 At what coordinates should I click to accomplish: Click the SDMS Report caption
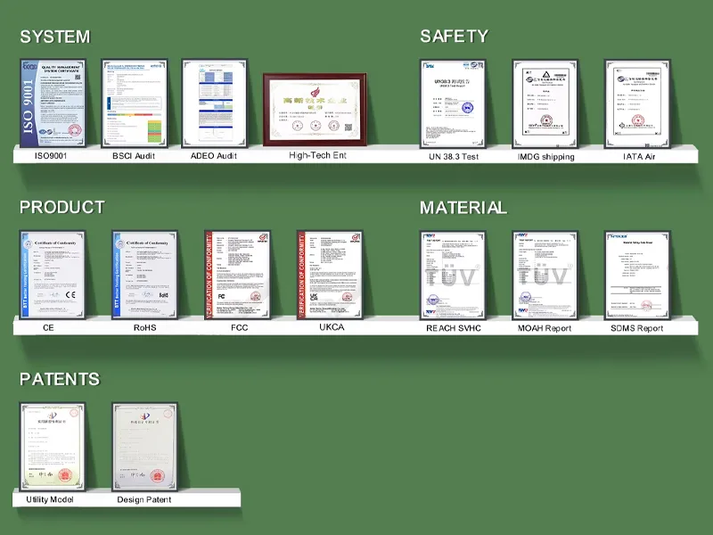pos(636,328)
